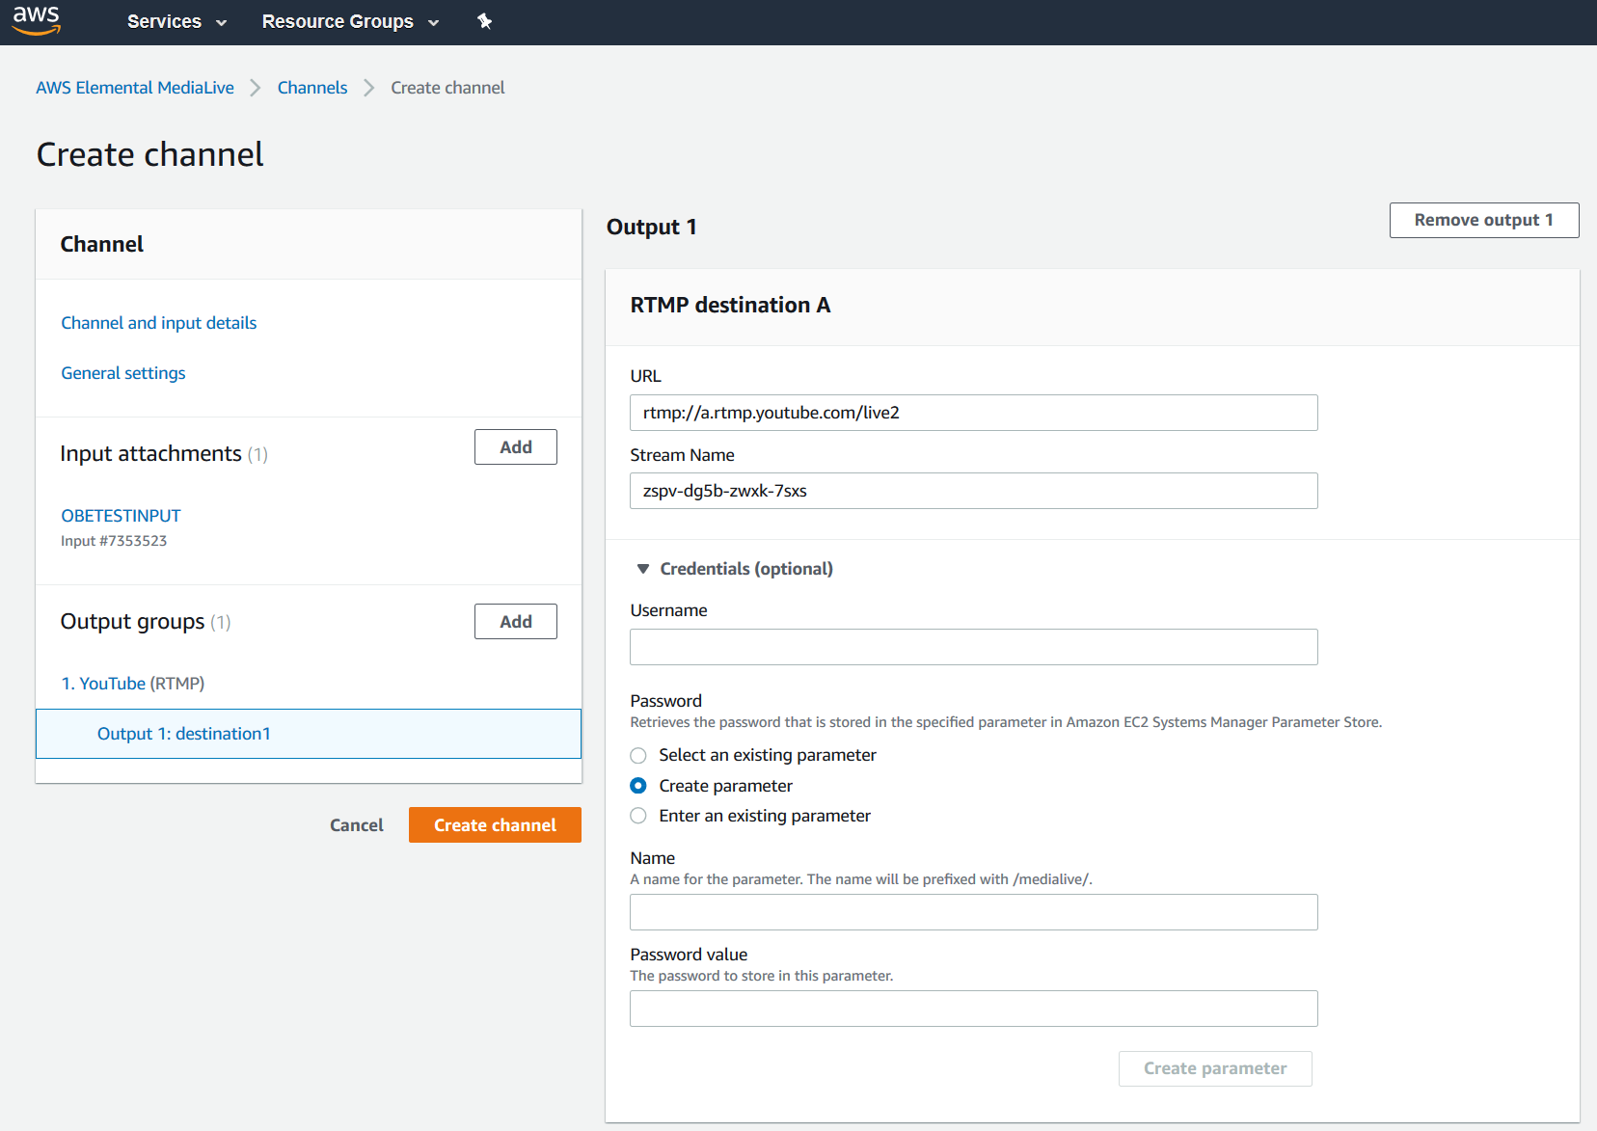Screen dimensions: 1597x1131
Task: Select Output 1: destination1 item
Action: coord(309,734)
